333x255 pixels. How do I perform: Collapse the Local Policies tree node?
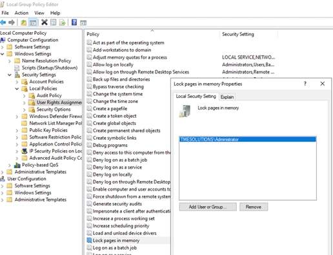tap(17, 89)
